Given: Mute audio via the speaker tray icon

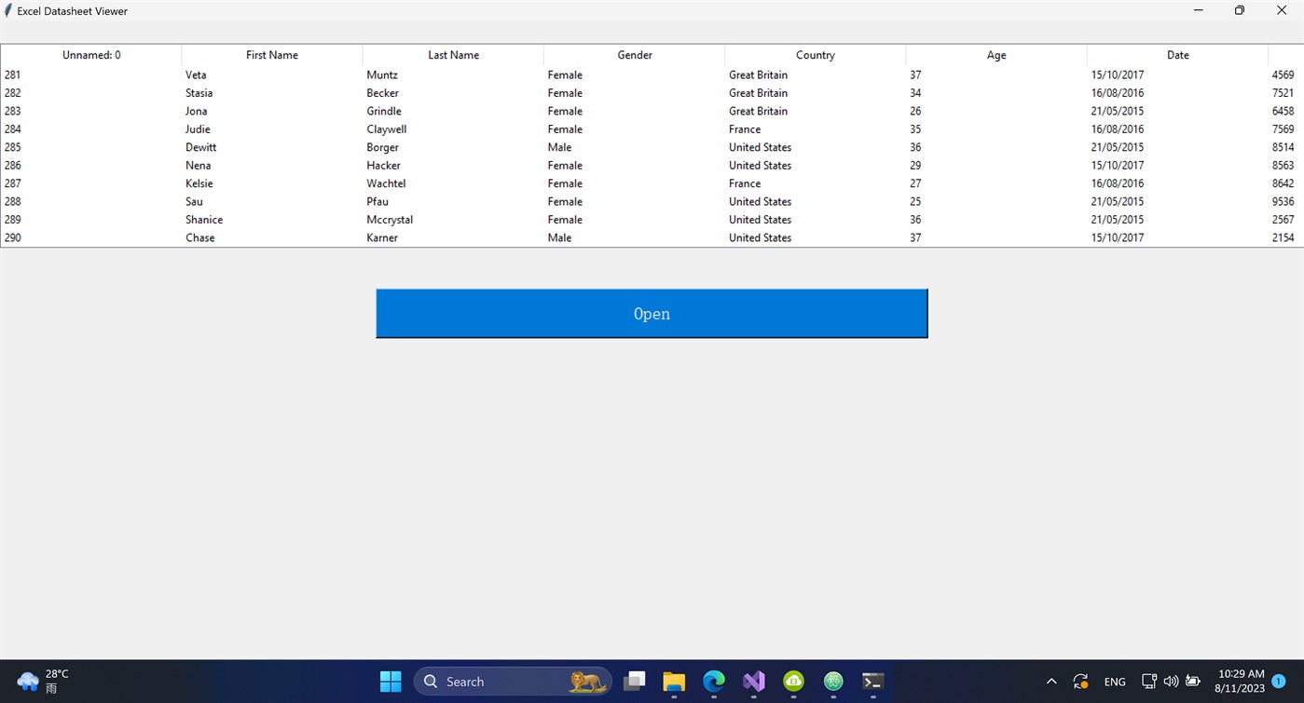Looking at the screenshot, I should click(1171, 681).
